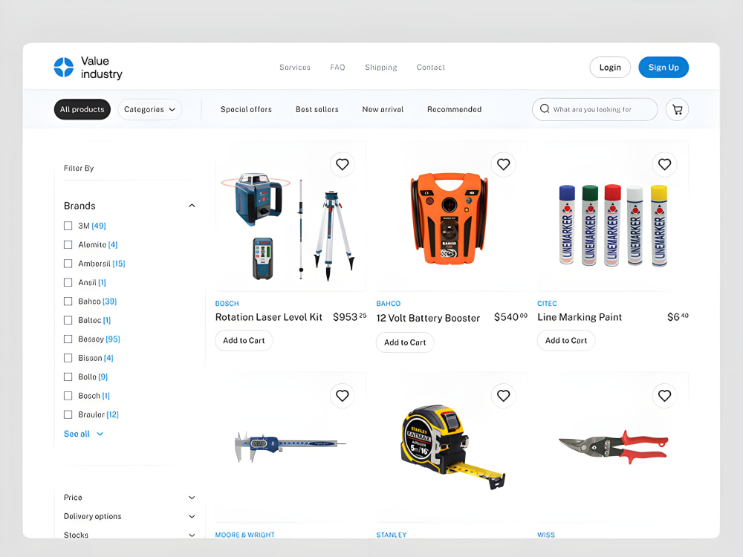743x557 pixels.
Task: Open the Contact page
Action: [x=431, y=68]
